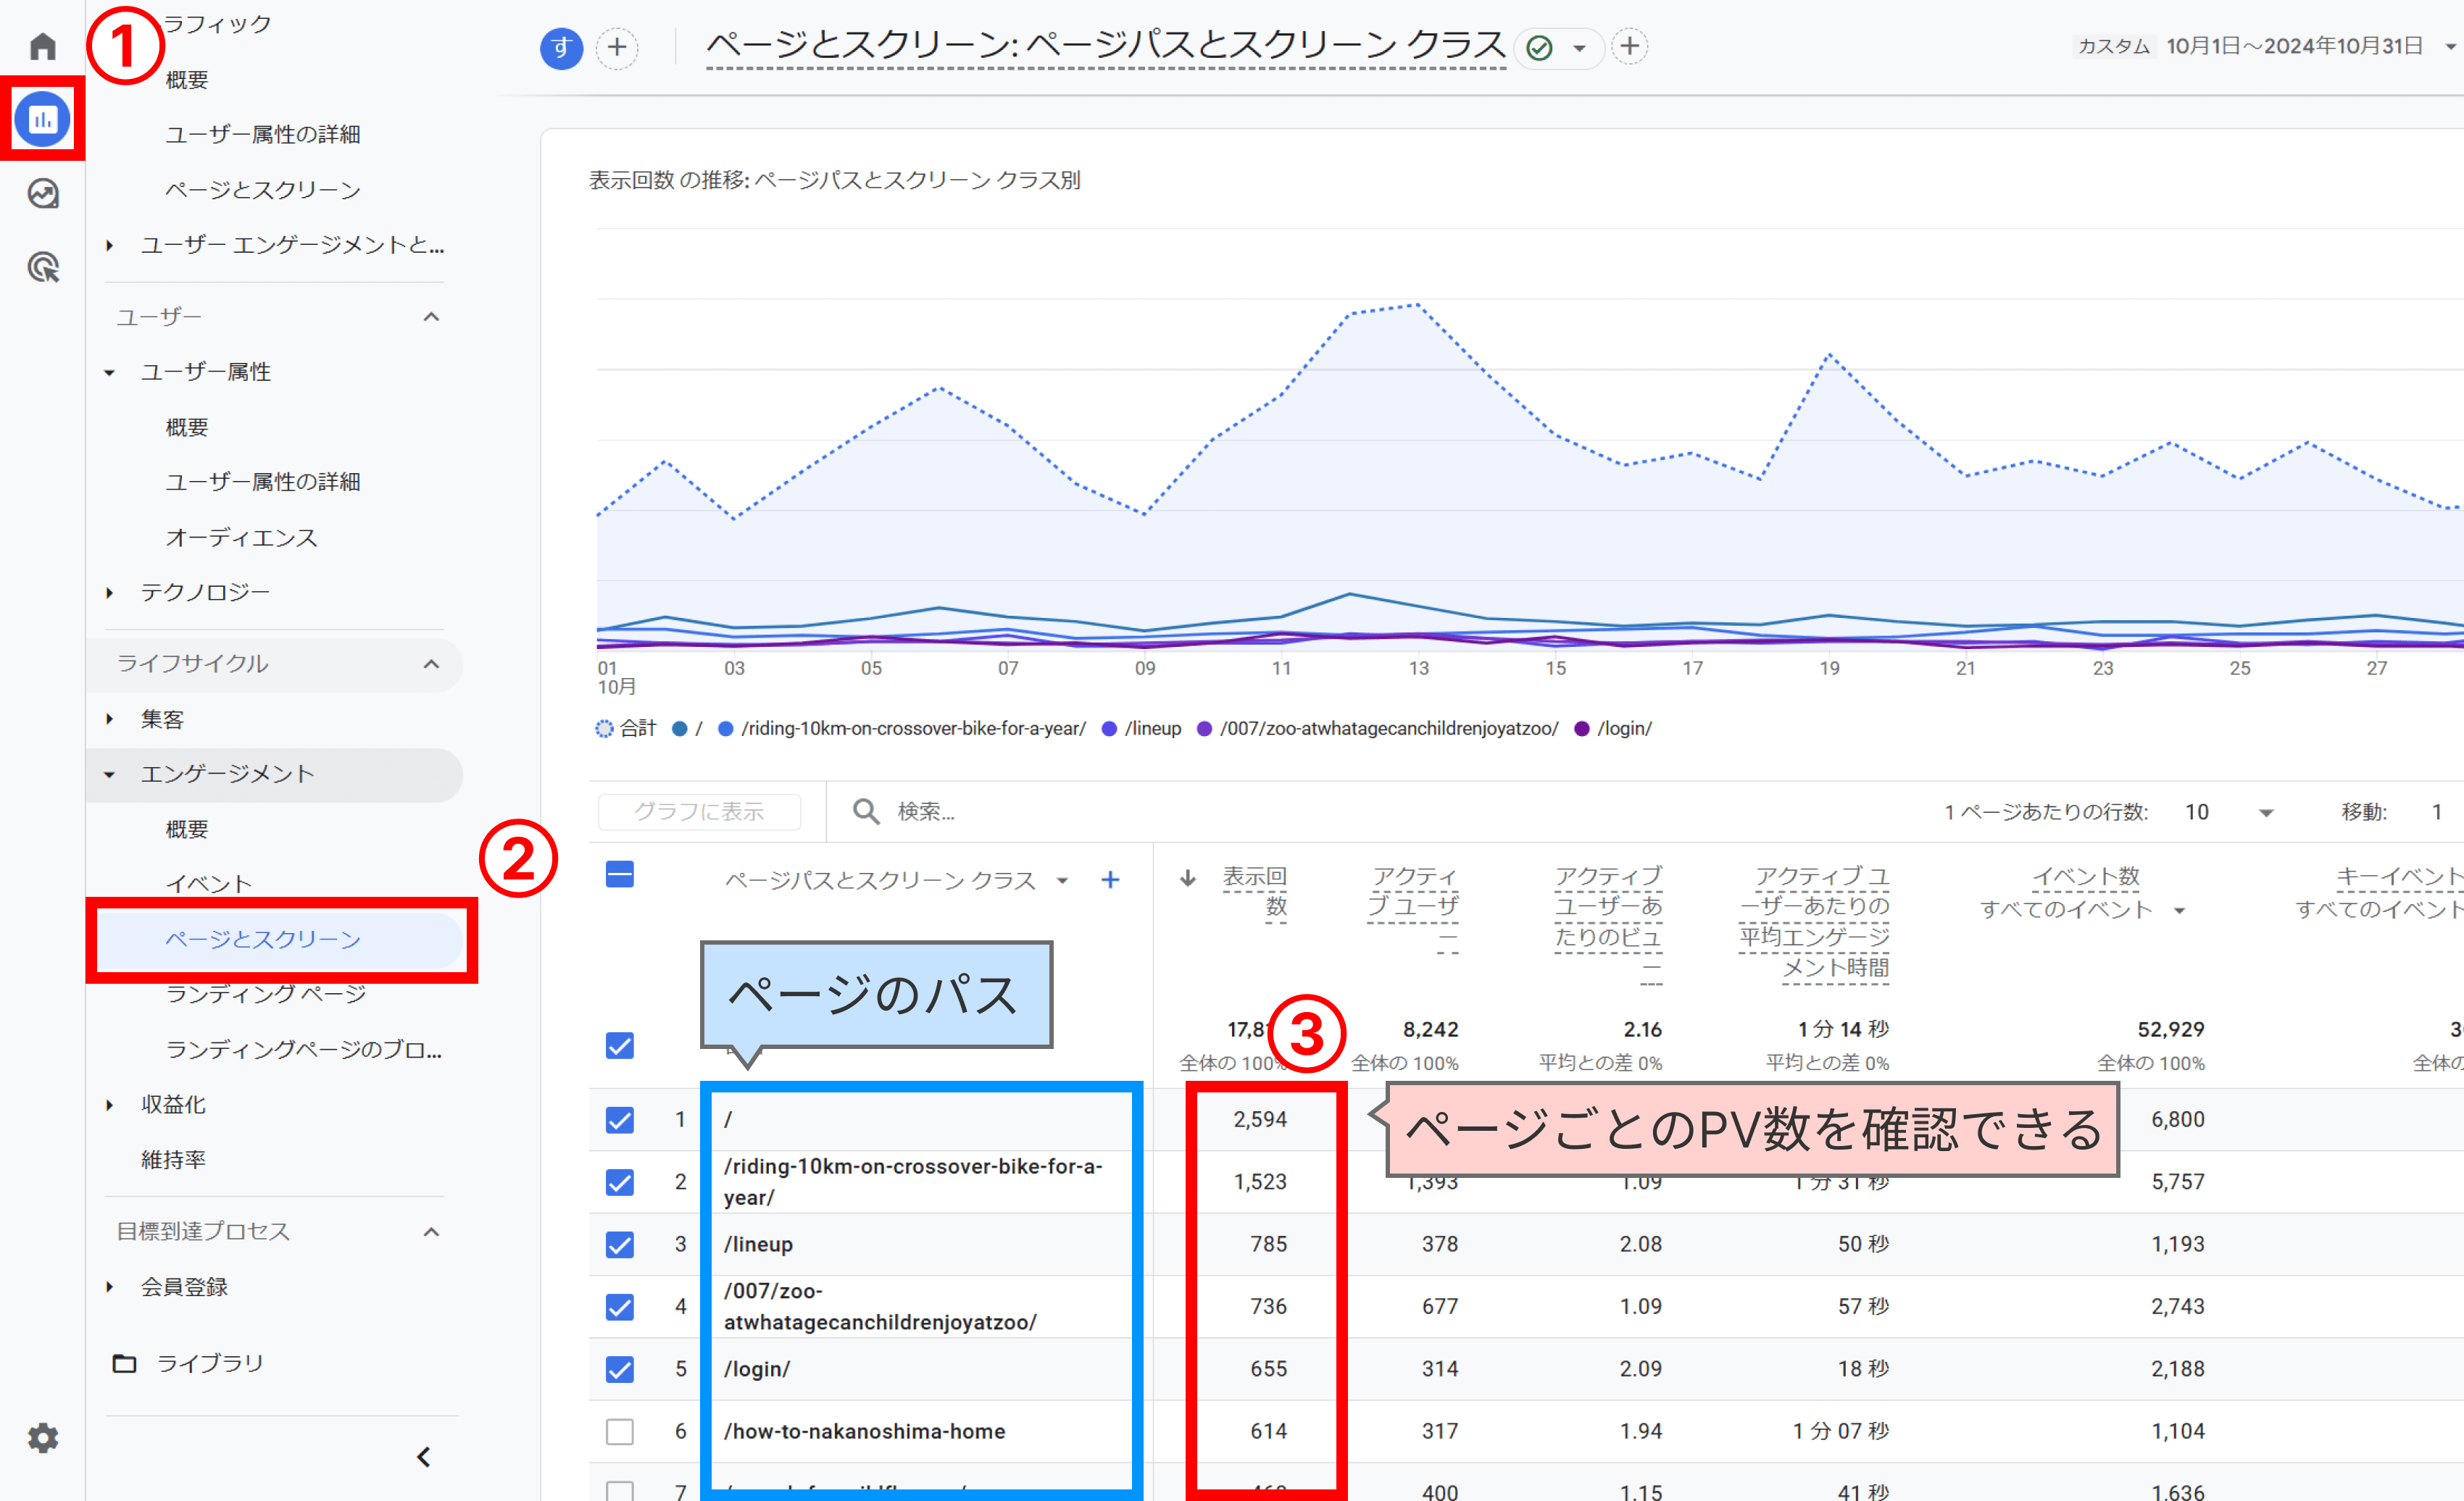Uncheck the /lineup row checkbox
2464x1501 pixels.
(x=620, y=1244)
